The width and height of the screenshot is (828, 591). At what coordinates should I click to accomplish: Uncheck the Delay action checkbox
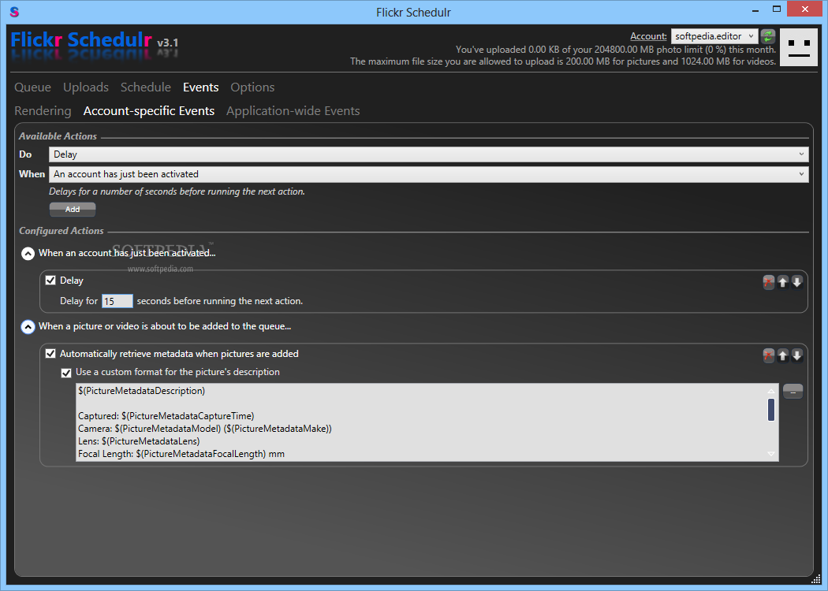[x=50, y=281]
